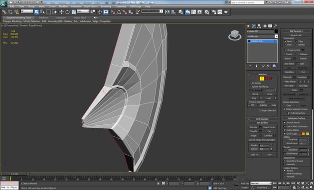Image resolution: width=314 pixels, height=190 pixels.
Task: Open the Rendering menu
Action: pos(106,6)
